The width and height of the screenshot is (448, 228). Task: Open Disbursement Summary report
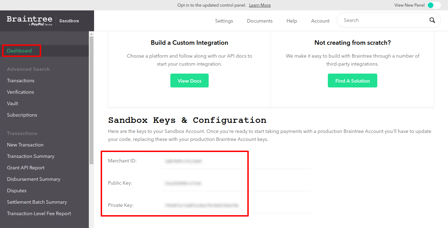point(33,179)
